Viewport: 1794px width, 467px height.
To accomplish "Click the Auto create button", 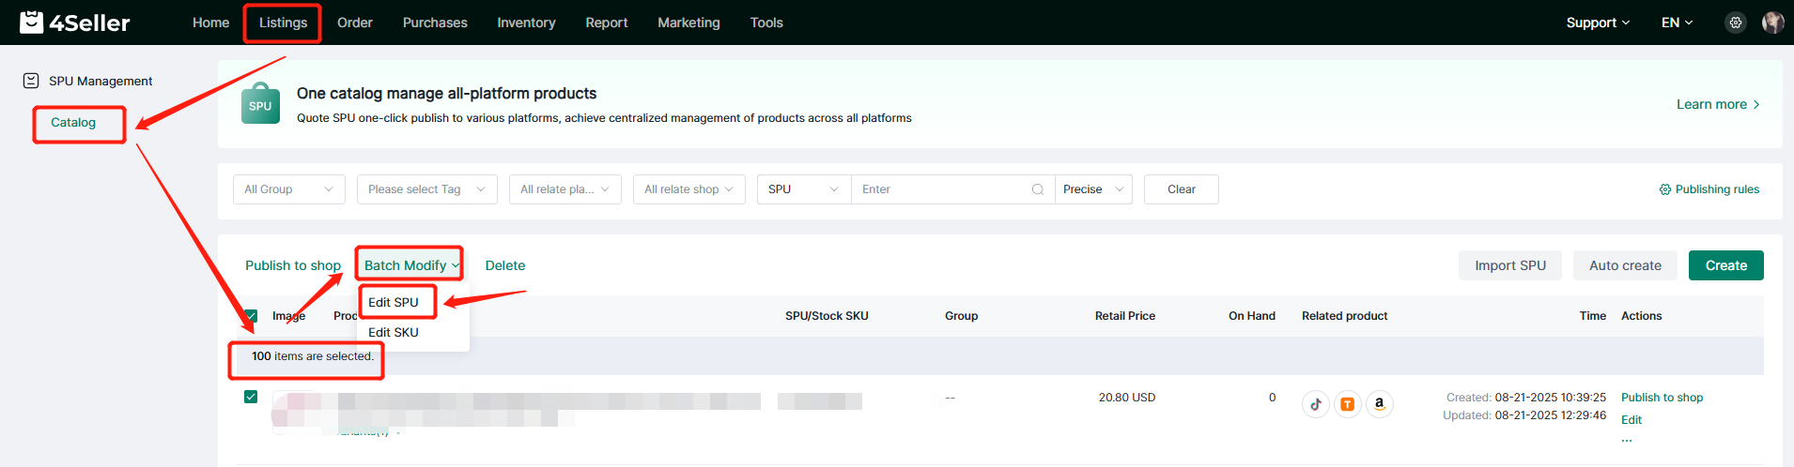I will pyautogui.click(x=1625, y=265).
